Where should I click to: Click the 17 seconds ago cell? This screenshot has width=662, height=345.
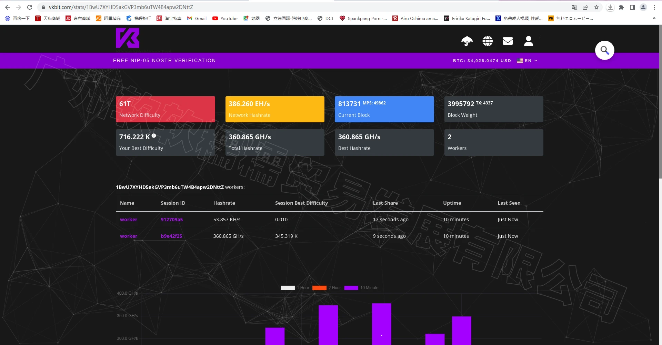(x=391, y=220)
